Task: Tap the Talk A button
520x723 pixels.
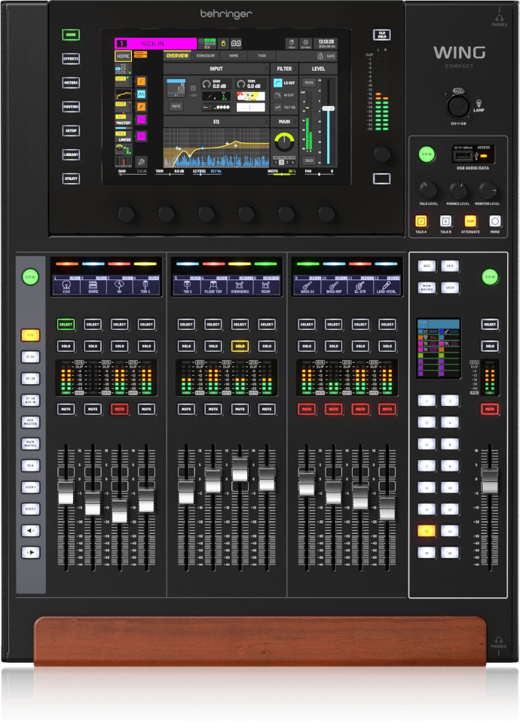Action: click(x=421, y=221)
